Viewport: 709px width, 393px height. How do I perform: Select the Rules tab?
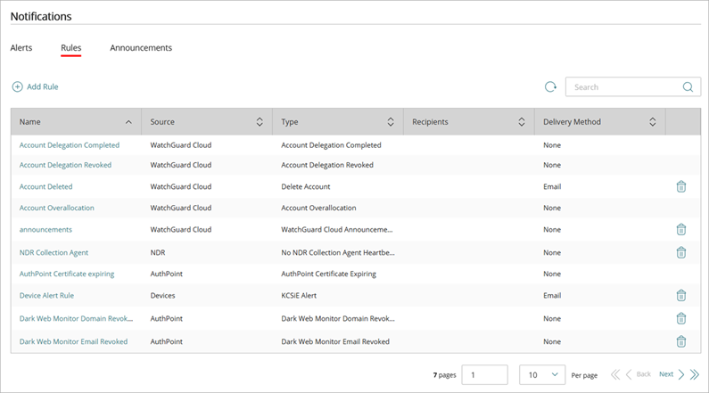click(71, 48)
